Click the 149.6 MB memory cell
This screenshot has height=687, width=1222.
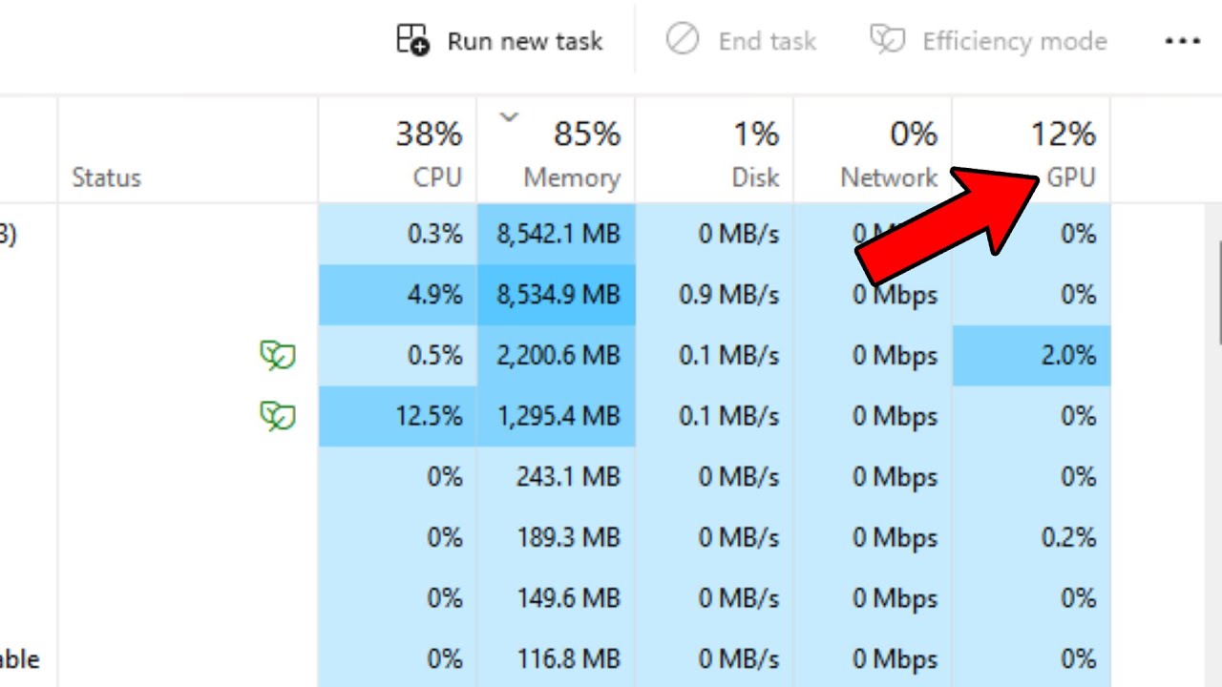[556, 598]
